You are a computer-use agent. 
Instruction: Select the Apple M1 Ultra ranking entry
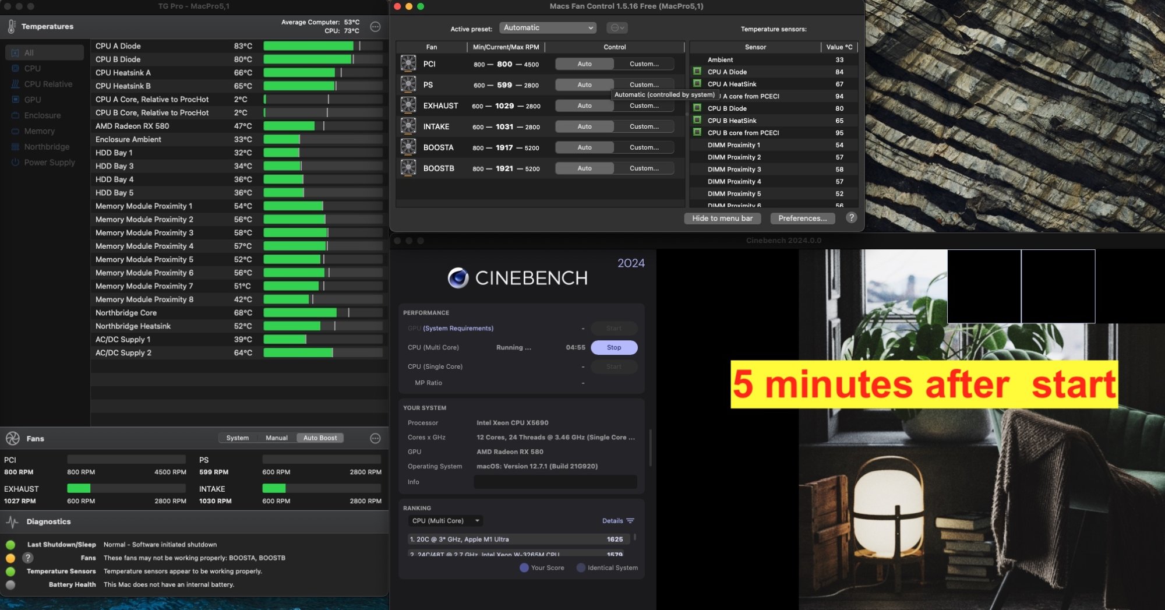518,540
